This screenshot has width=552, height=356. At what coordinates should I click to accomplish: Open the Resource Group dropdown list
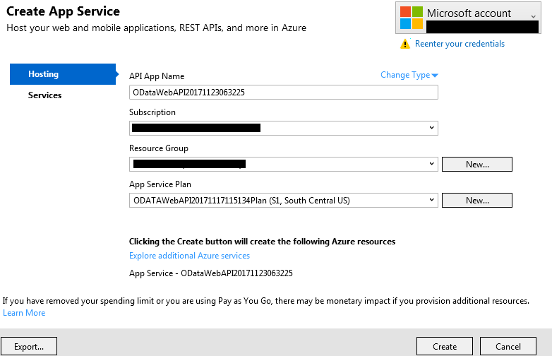[x=431, y=164]
